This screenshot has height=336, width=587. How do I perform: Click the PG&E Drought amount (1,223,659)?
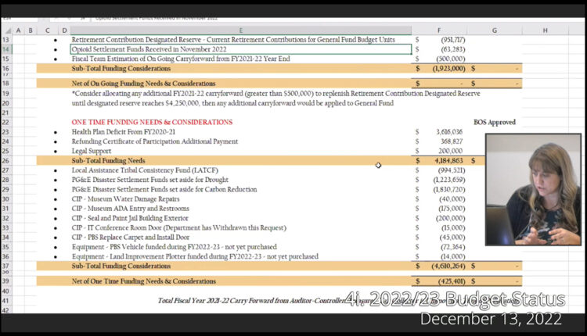click(443, 180)
